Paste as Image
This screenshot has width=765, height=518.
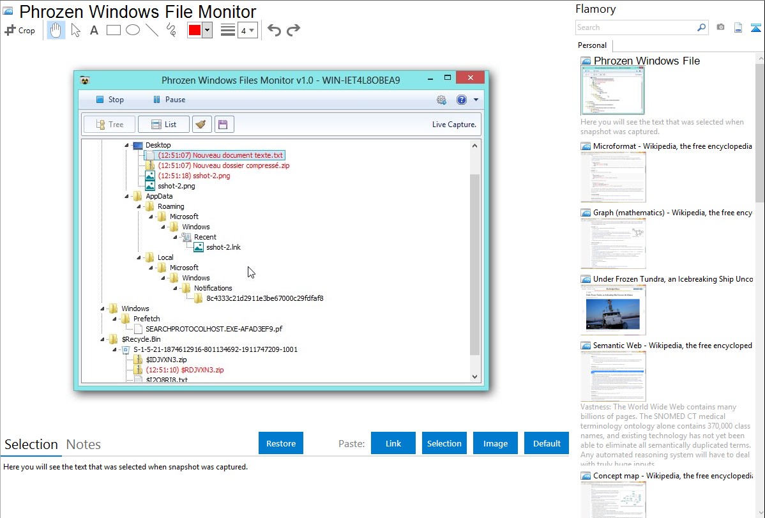coord(495,443)
